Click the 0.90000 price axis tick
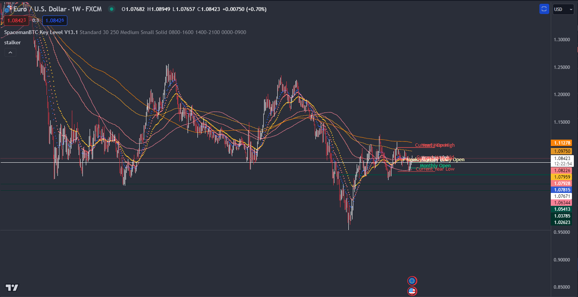This screenshot has width=578, height=297. tap(562, 260)
